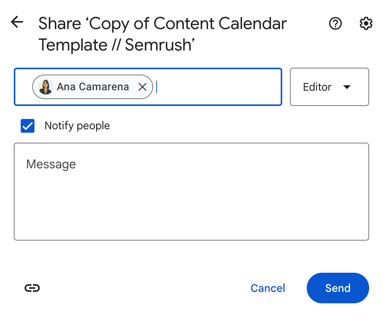Open the help icon for sharing info

point(335,24)
